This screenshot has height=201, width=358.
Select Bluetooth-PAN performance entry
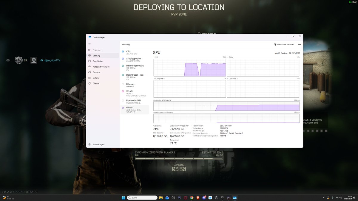coord(135,102)
